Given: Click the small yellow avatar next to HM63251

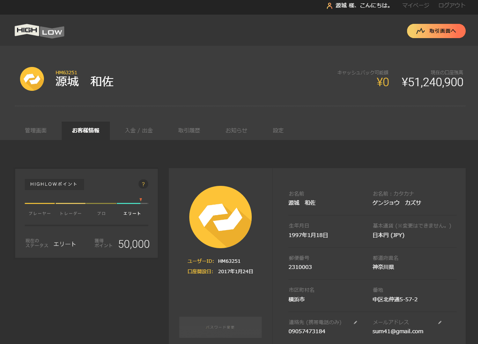Looking at the screenshot, I should (x=32, y=79).
